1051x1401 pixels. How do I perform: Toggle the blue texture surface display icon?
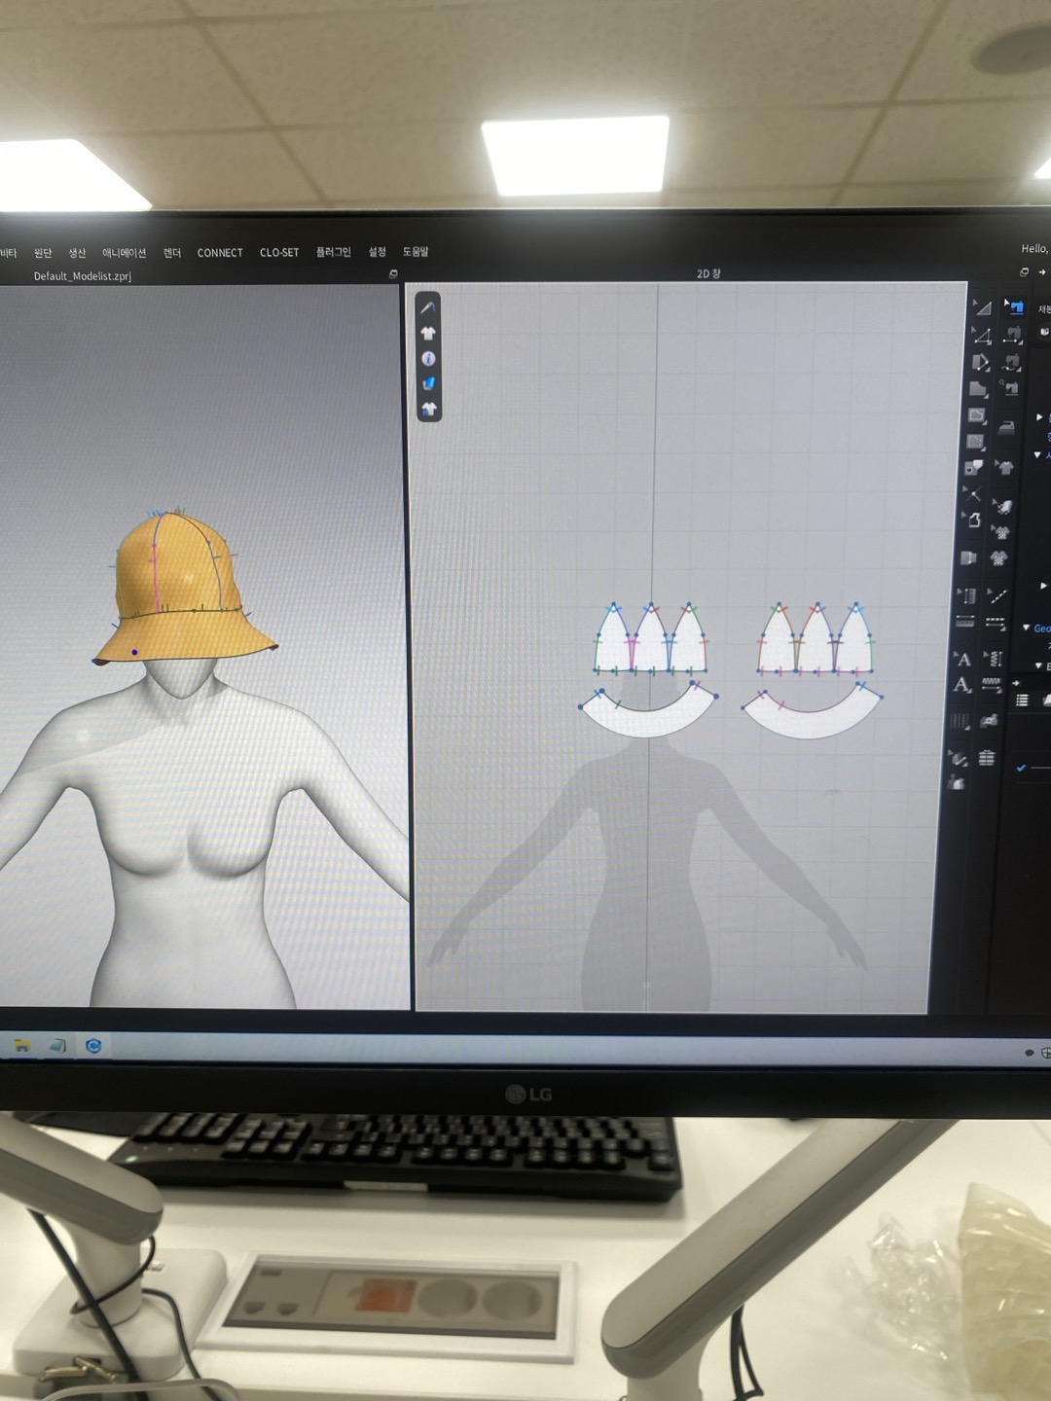click(x=428, y=383)
